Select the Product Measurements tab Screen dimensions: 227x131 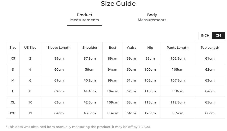(84, 17)
